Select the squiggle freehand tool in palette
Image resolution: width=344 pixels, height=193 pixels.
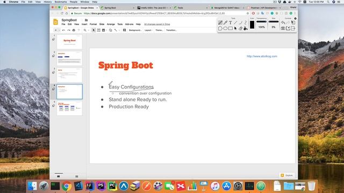click(246, 23)
